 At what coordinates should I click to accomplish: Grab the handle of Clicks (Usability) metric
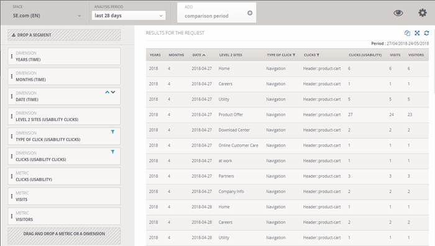[x=12, y=176]
